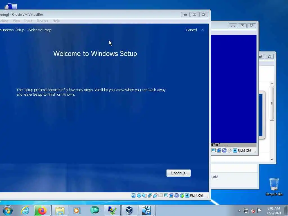This screenshot has width=288, height=216.
Task: Open the taskbar app with warning checkmark icon
Action: (x=112, y=210)
